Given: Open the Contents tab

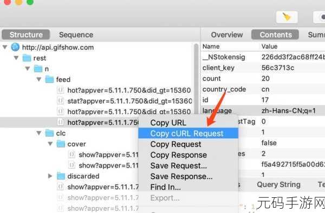Looking at the screenshot, I should (x=276, y=35).
